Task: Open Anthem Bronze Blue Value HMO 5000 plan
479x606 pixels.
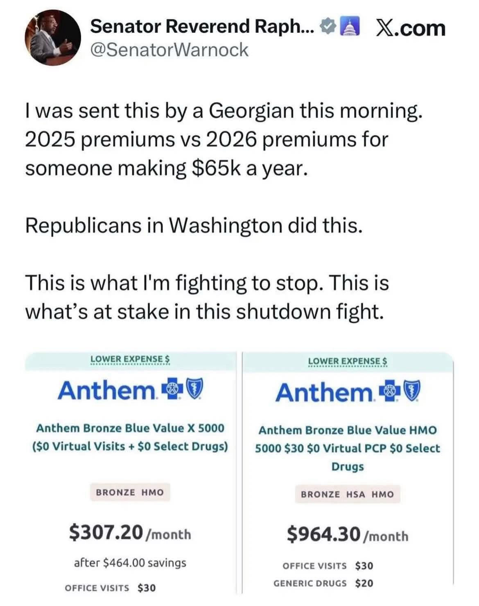Action: click(348, 448)
